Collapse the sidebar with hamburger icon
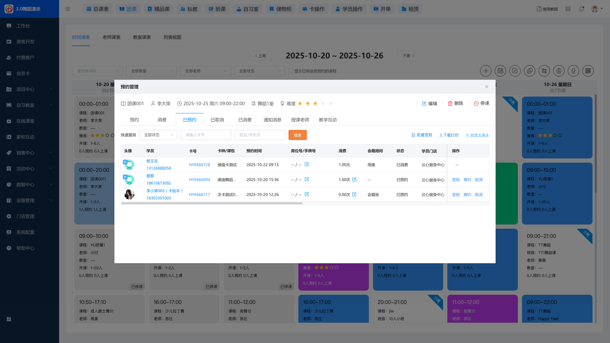The height and width of the screenshot is (343, 610). [x=68, y=9]
